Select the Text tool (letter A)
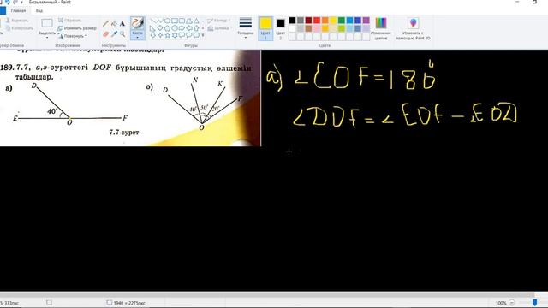The height and width of the screenshot is (308, 548). [x=122, y=24]
